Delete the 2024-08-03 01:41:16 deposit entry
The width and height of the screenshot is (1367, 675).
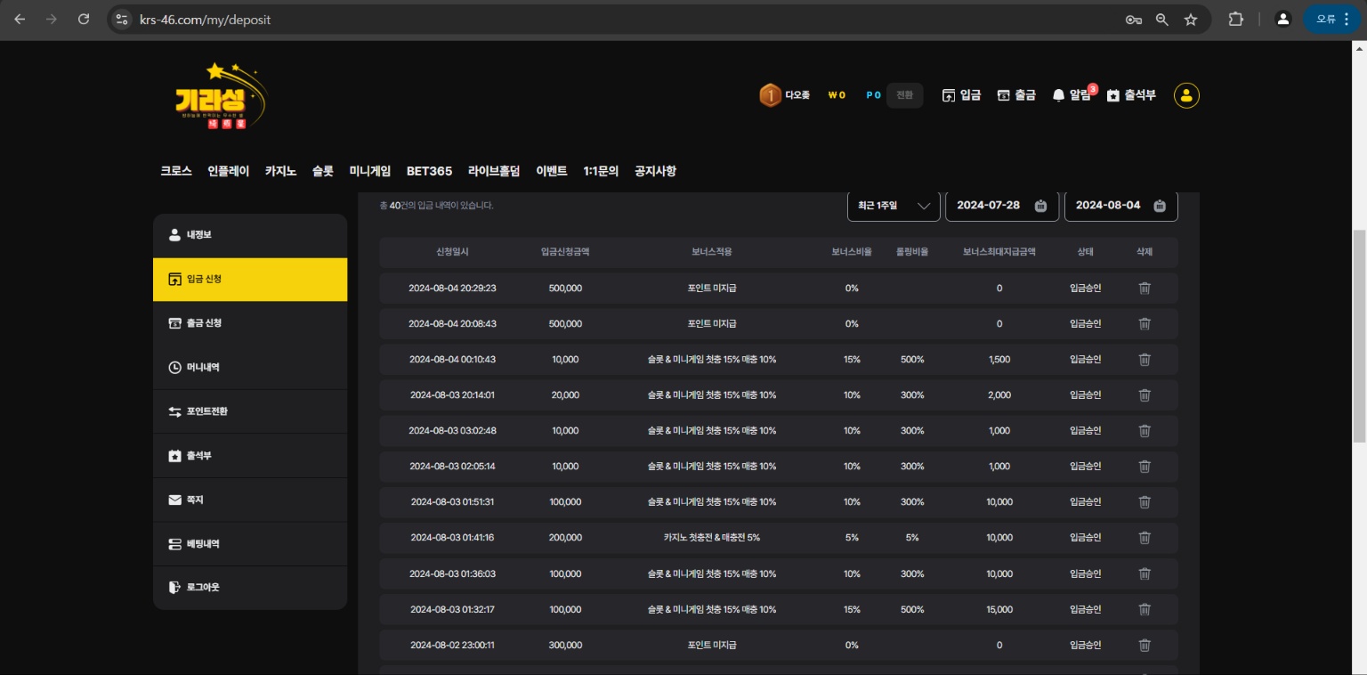coord(1145,538)
